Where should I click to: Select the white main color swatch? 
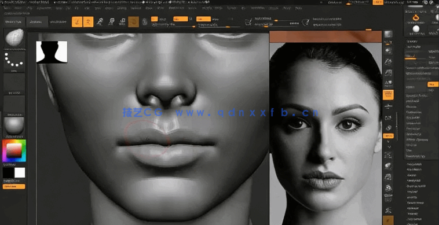[x=20, y=173]
